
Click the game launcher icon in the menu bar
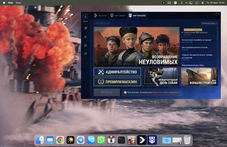coord(163,3)
